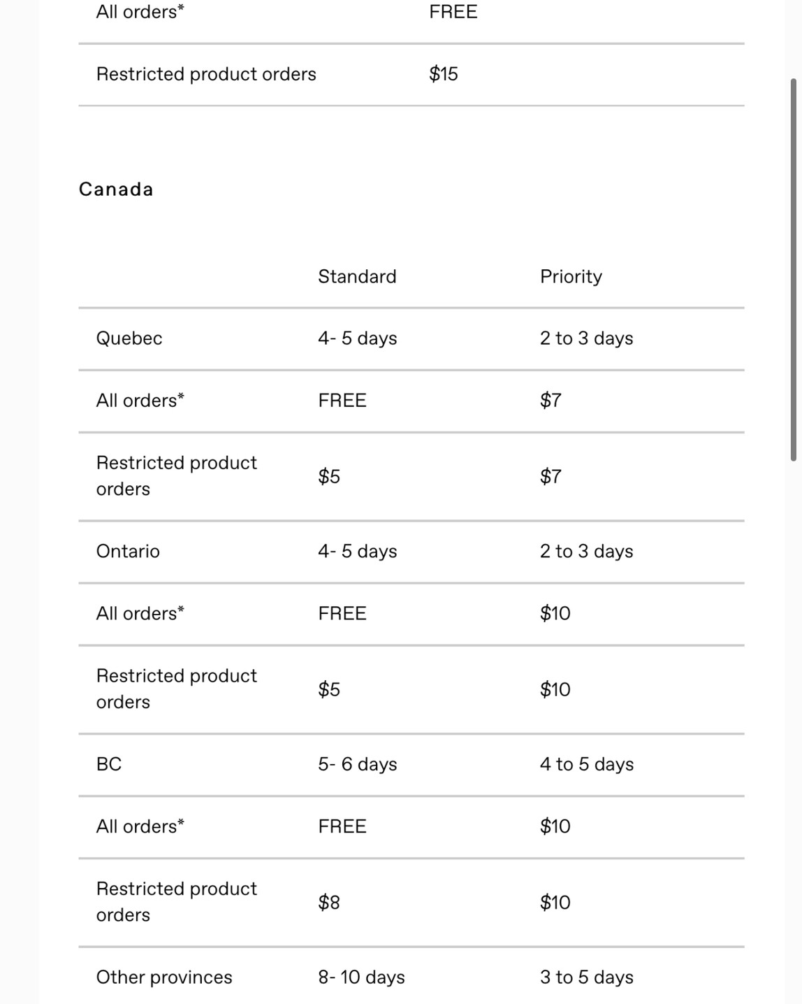The width and height of the screenshot is (802, 1004).
Task: Click the Priority column header
Action: [571, 277]
